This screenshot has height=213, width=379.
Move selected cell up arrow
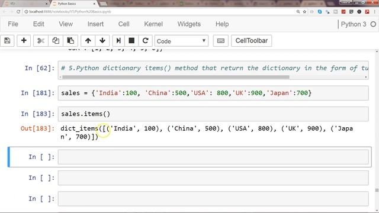88,41
